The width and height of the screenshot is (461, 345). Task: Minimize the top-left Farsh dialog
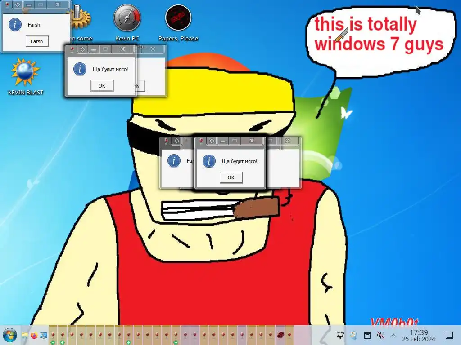[29, 4]
